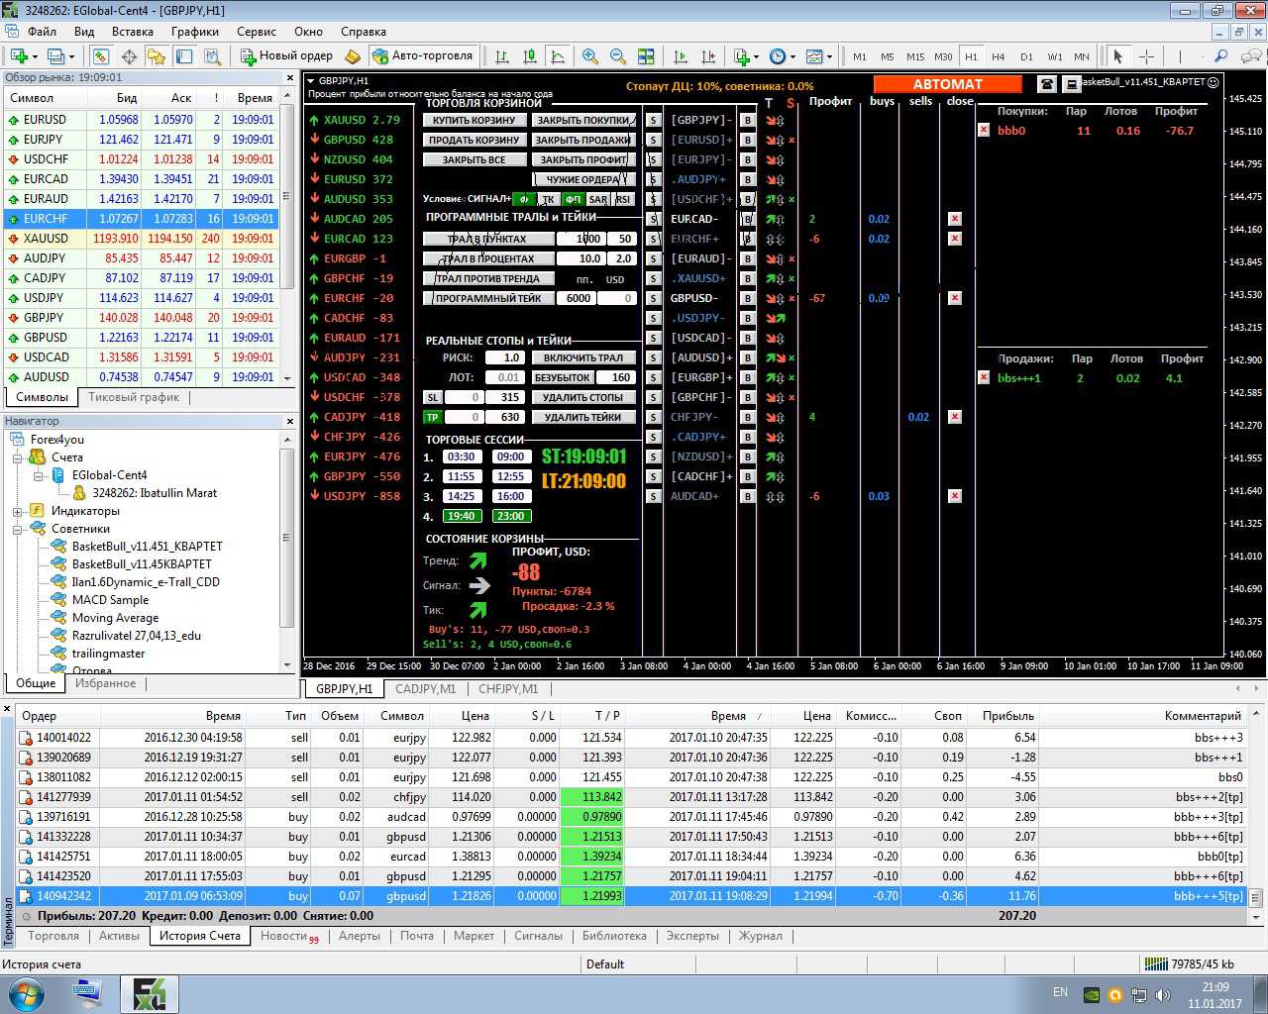
Task: Toggle the RSI signal condition
Action: 622,199
